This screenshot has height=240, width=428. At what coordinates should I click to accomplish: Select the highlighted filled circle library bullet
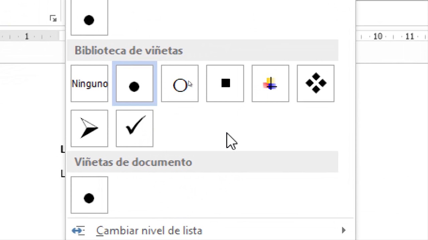pos(134,84)
